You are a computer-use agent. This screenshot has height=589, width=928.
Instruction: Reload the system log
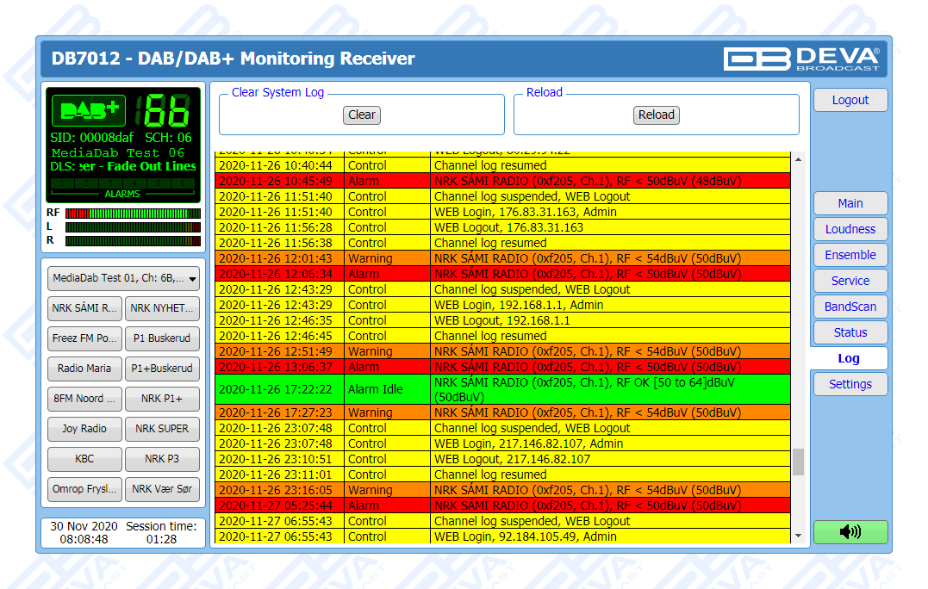pos(656,115)
